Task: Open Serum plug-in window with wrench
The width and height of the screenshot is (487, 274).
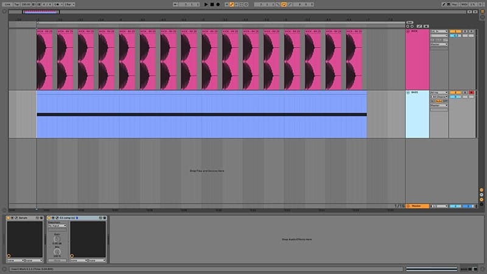Action: click(x=16, y=218)
